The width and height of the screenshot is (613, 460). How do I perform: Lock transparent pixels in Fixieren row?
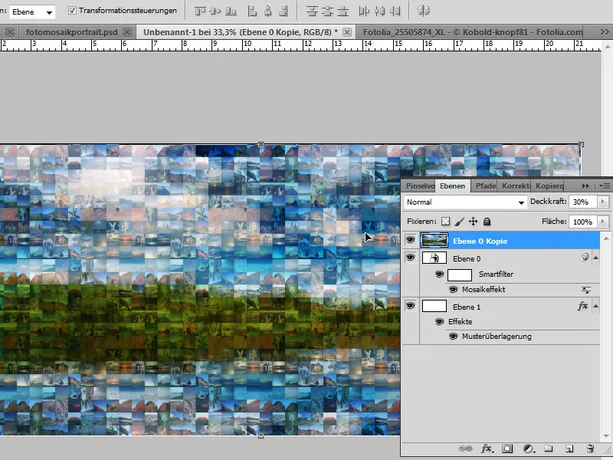(445, 222)
